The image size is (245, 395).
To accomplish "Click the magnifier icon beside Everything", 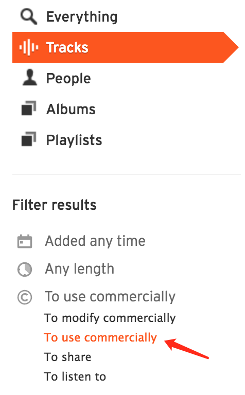I will click(29, 17).
